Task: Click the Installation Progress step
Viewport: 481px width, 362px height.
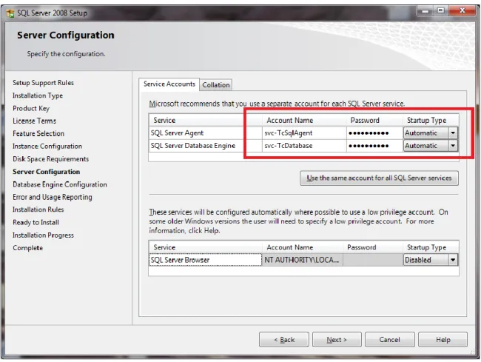Action: click(x=43, y=235)
